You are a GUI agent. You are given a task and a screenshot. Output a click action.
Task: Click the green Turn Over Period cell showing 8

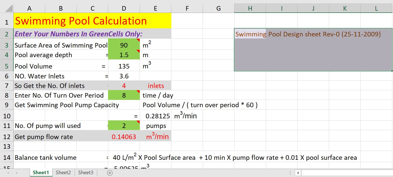pyautogui.click(x=124, y=95)
